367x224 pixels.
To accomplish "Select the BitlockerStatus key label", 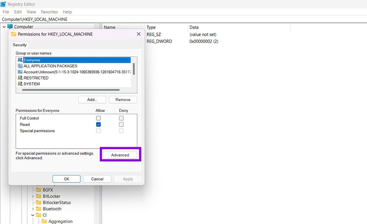I will tap(57, 202).
